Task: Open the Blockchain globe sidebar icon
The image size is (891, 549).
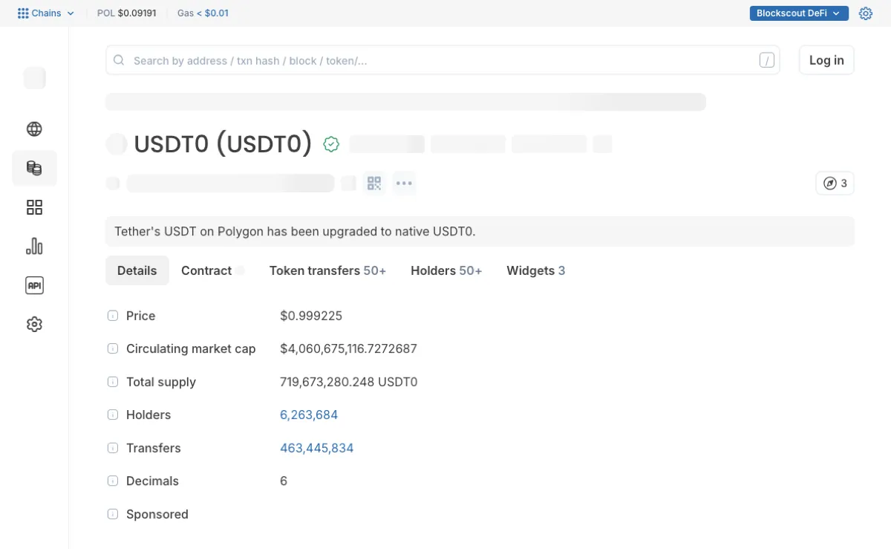Action: [34, 129]
